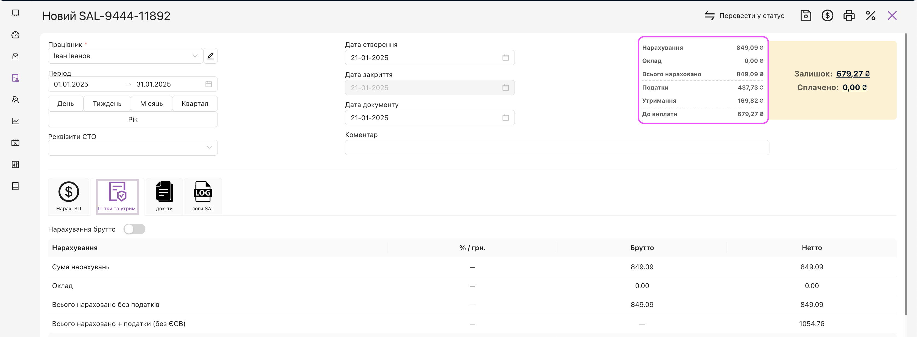Click the save (floppy disk) icon
The width and height of the screenshot is (917, 337).
coord(806,16)
